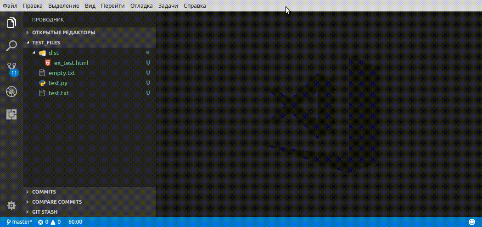The height and width of the screenshot is (227, 482).
Task: Open the Справка menu
Action: (x=195, y=6)
